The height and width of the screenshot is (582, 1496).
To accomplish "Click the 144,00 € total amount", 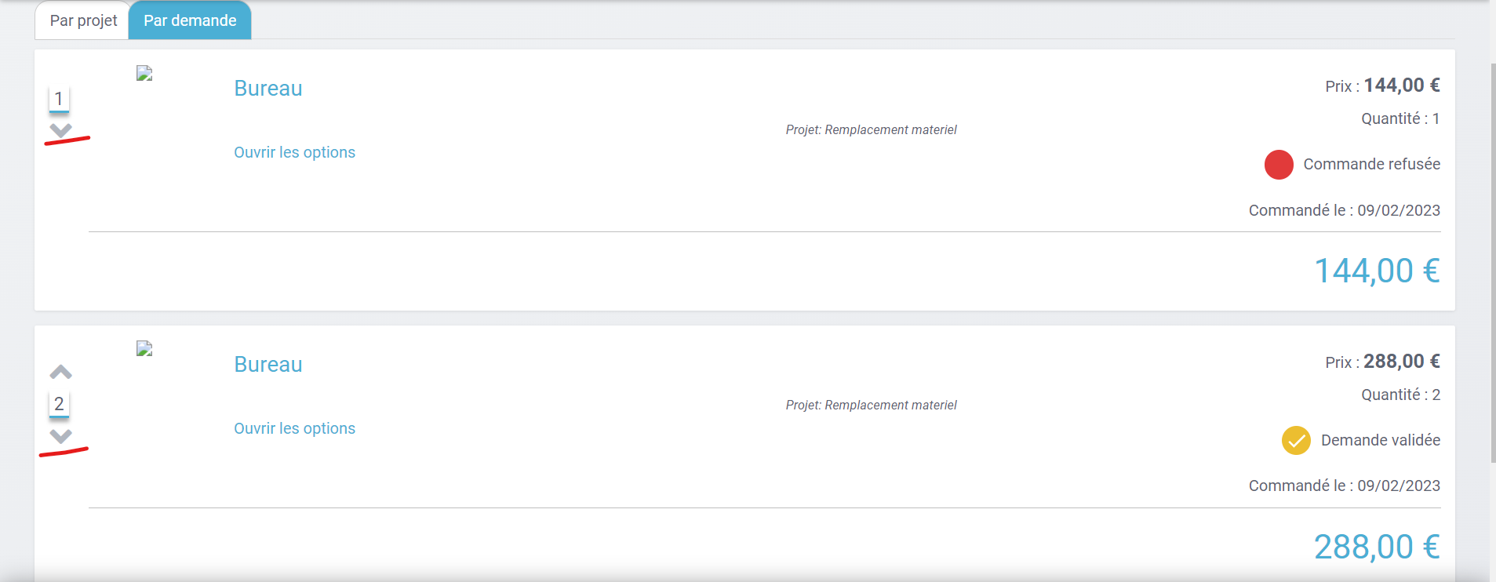I will (x=1376, y=271).
